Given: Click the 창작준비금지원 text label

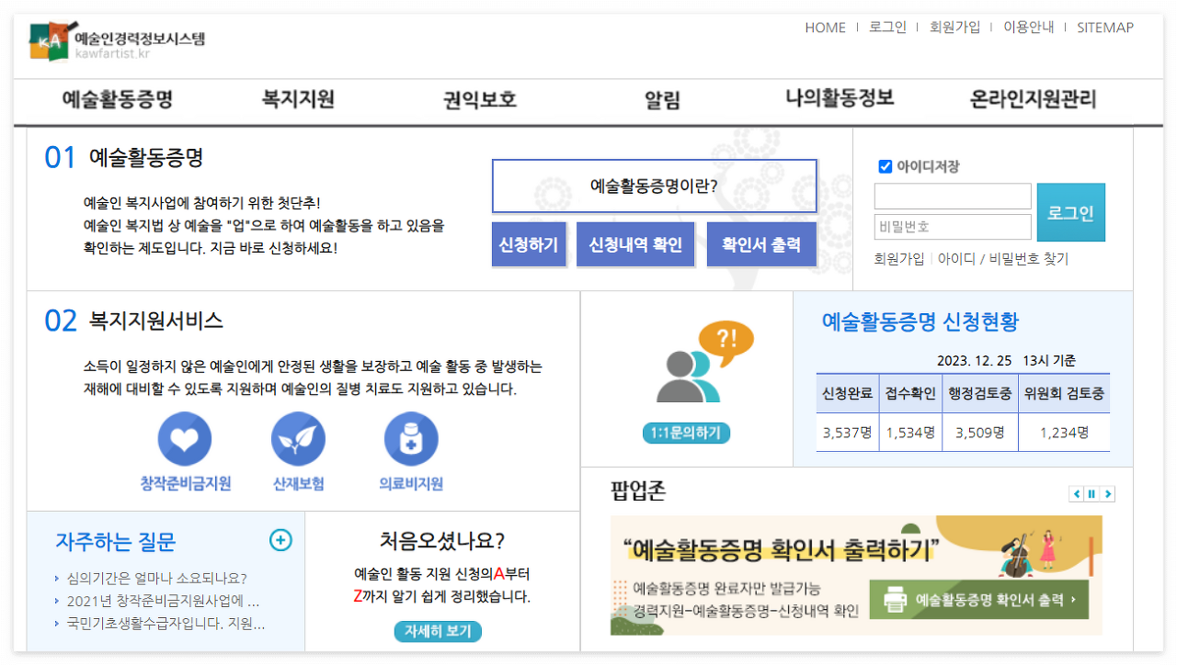Looking at the screenshot, I should click(186, 484).
